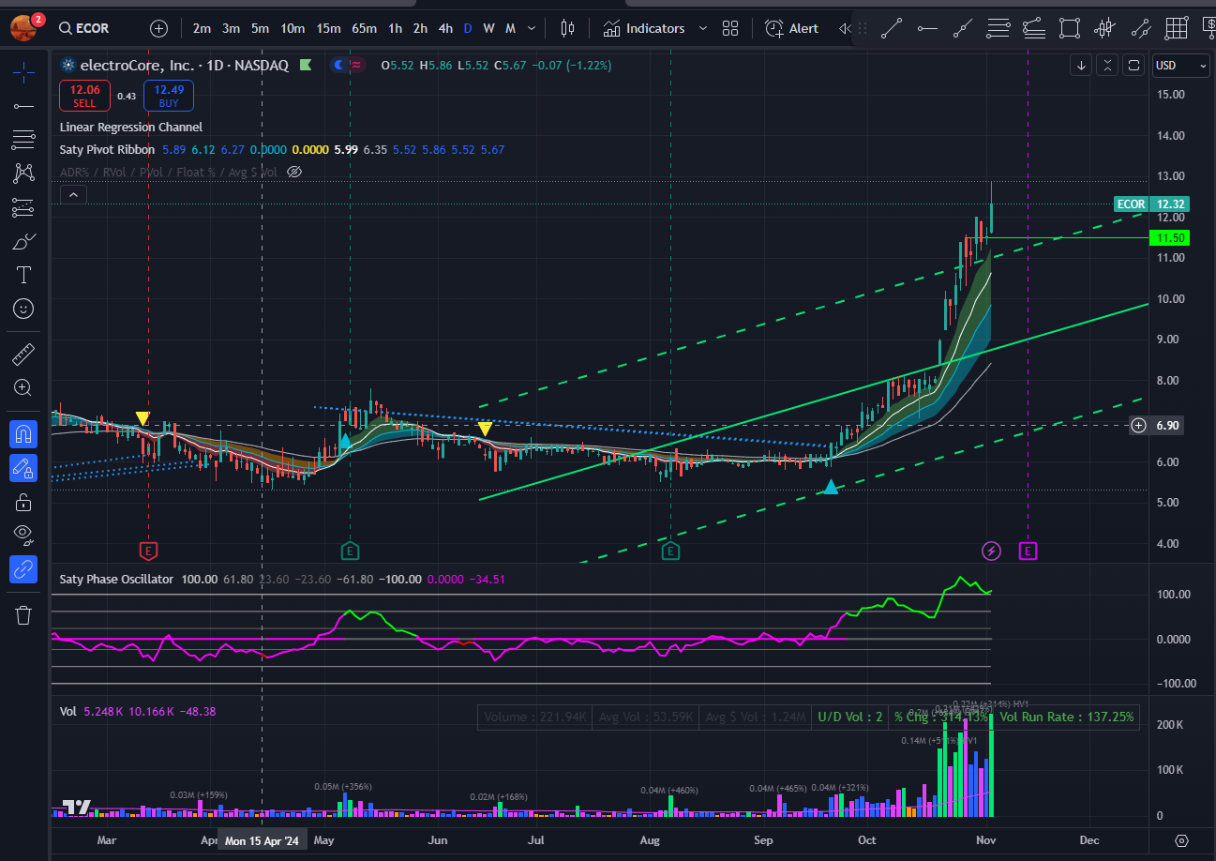Screen dimensions: 1216x861
Task: Click the 12.49 BUY button
Action: [169, 96]
